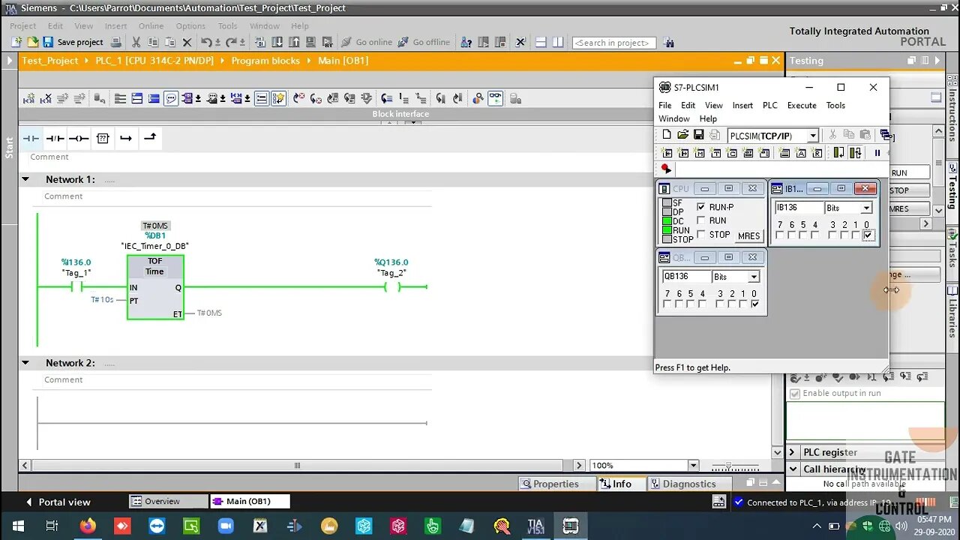
Task: Toggle monitoring on/off glasses icon
Action: 495,98
